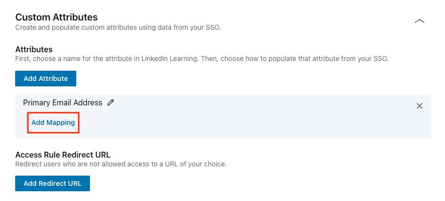This screenshot has height=201, width=445.
Task: Remove the Primary Email Address attribute with X
Action: tap(419, 106)
